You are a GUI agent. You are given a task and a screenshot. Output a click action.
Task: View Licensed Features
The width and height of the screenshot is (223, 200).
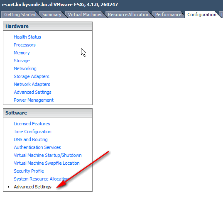tap(32, 124)
